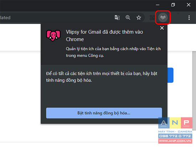Click the 'Để có tất cả các tiện ích' sync message
The width and height of the screenshot is (196, 147).
pos(102,77)
